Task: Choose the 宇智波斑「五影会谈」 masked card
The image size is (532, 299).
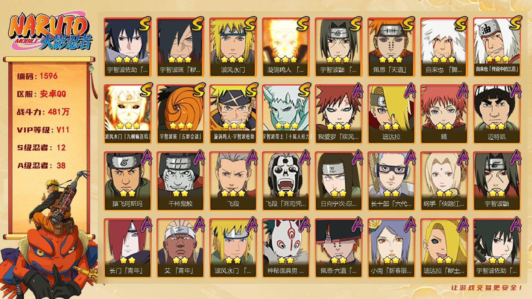Action: [180, 114]
